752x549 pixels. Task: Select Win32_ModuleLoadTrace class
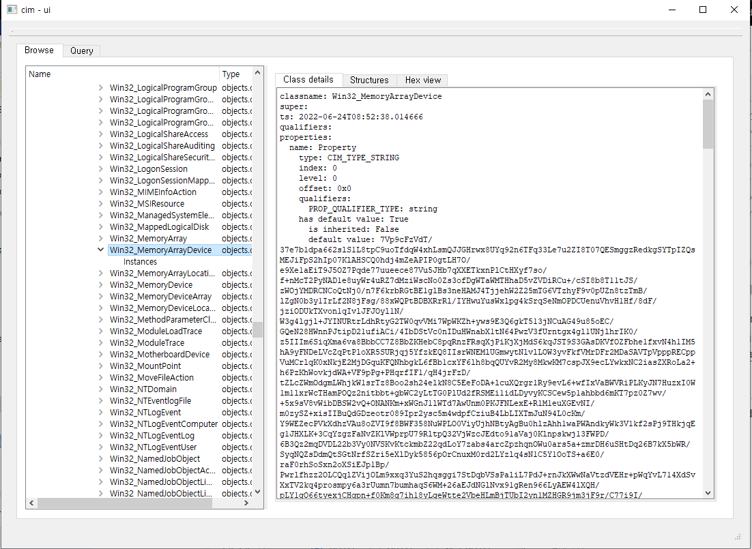[156, 331]
